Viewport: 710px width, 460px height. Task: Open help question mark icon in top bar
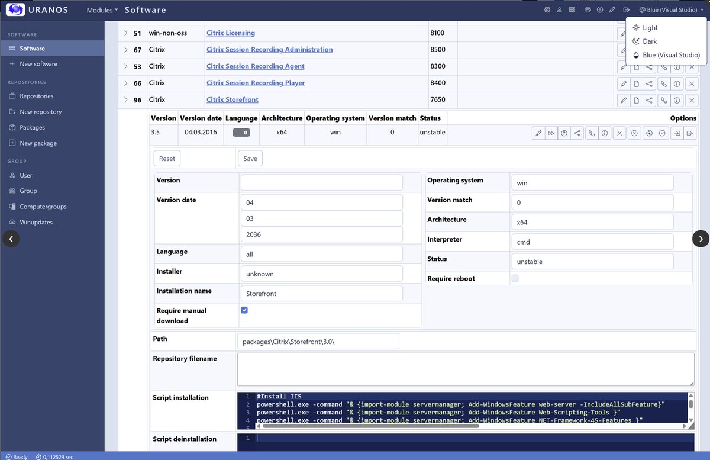coord(600,10)
